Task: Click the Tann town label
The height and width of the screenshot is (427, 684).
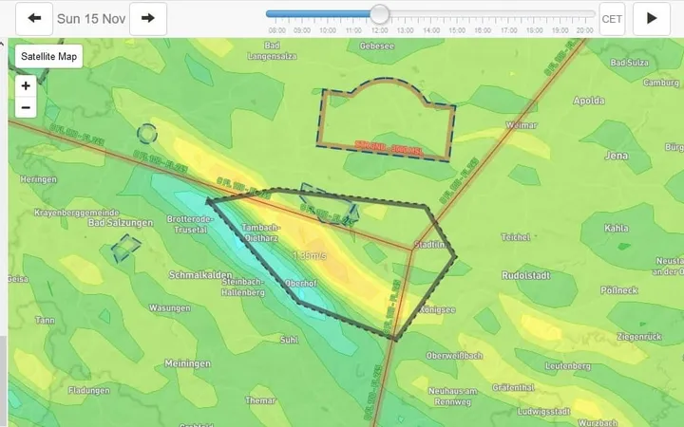Action: 45,321
